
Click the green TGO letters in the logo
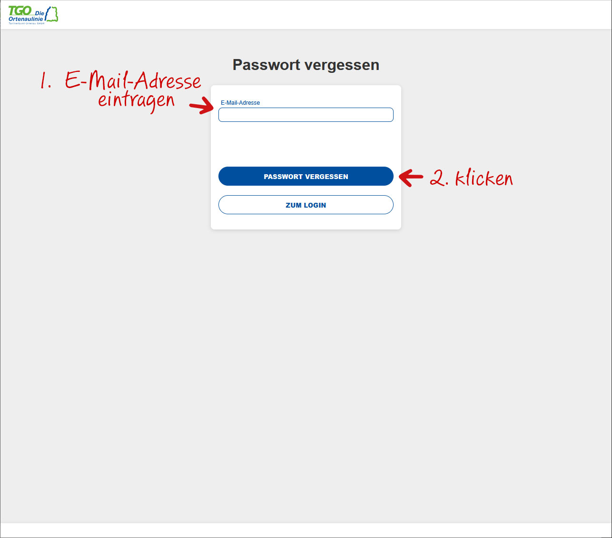pos(20,10)
